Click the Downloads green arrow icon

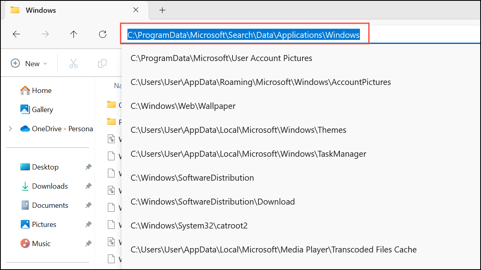click(x=25, y=186)
